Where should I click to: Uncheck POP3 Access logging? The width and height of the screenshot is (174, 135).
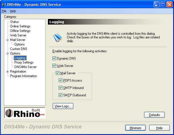click(x=60, y=80)
